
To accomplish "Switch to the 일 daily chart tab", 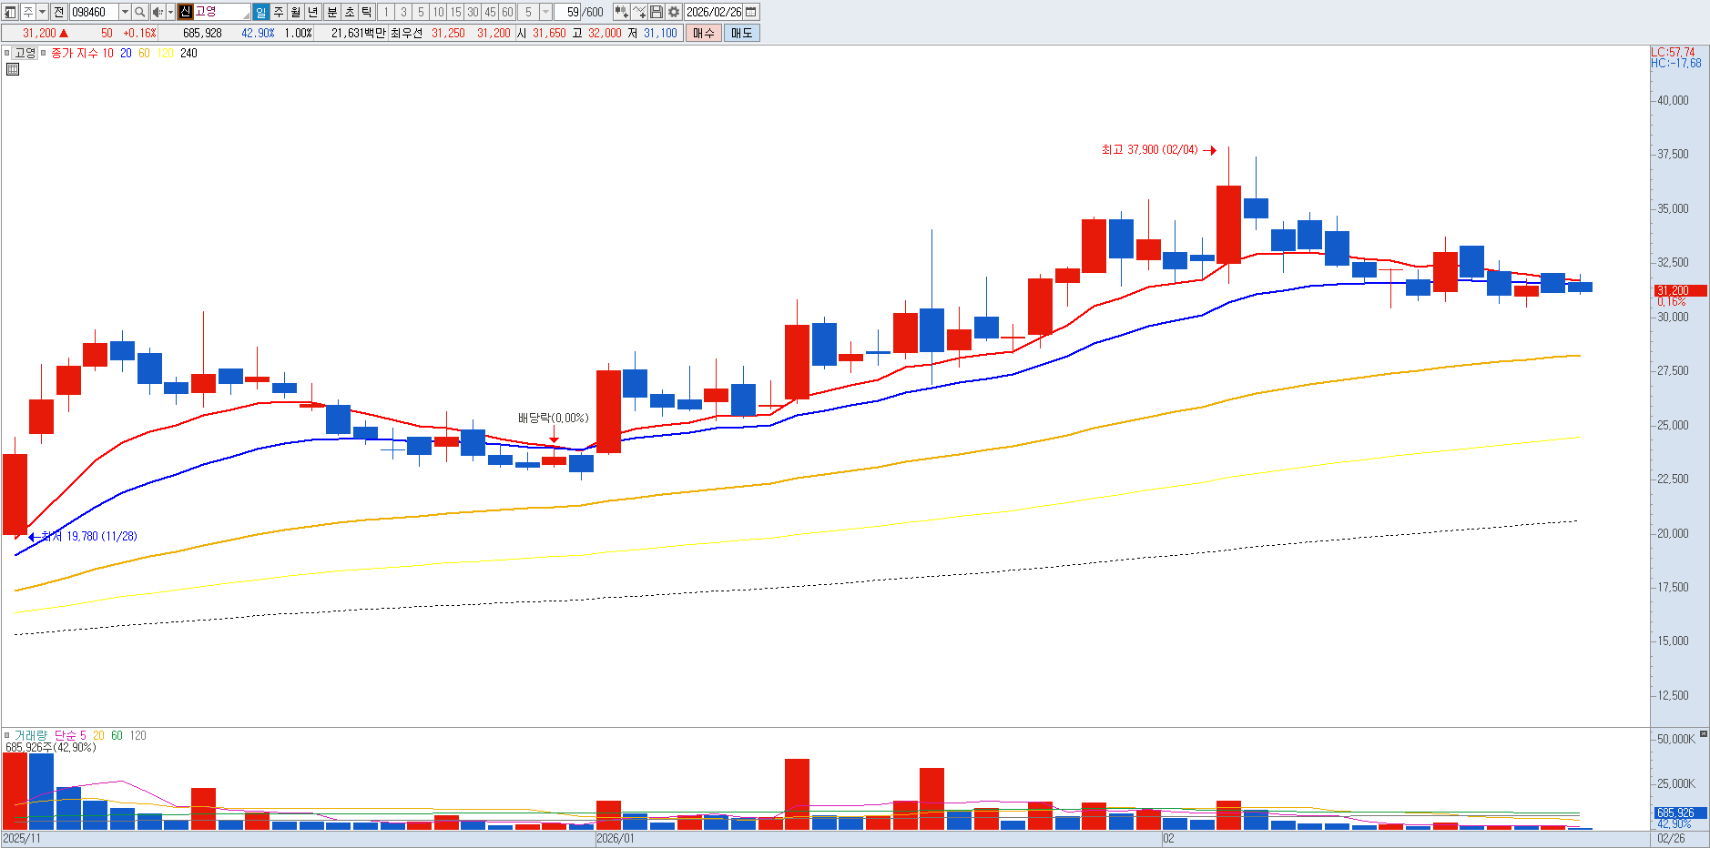I will click(x=261, y=12).
